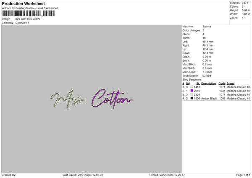Click the barcode image in header
Viewport: 252px width, 178px height.
[x=29, y=13]
